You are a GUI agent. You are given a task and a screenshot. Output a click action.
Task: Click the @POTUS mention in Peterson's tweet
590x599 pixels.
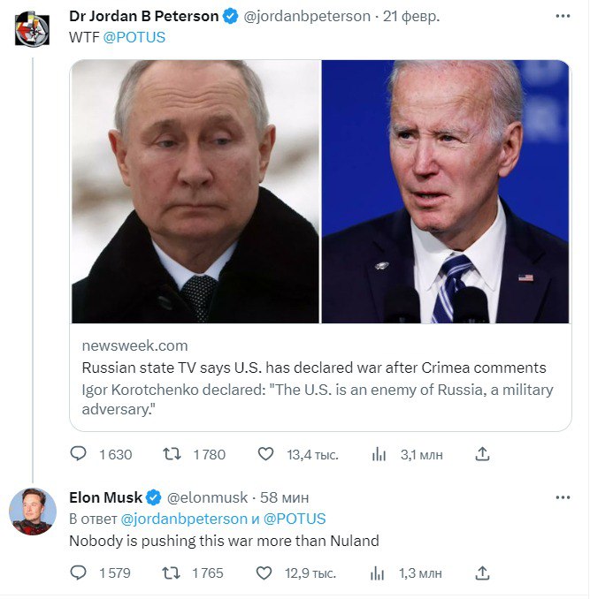tap(140, 37)
